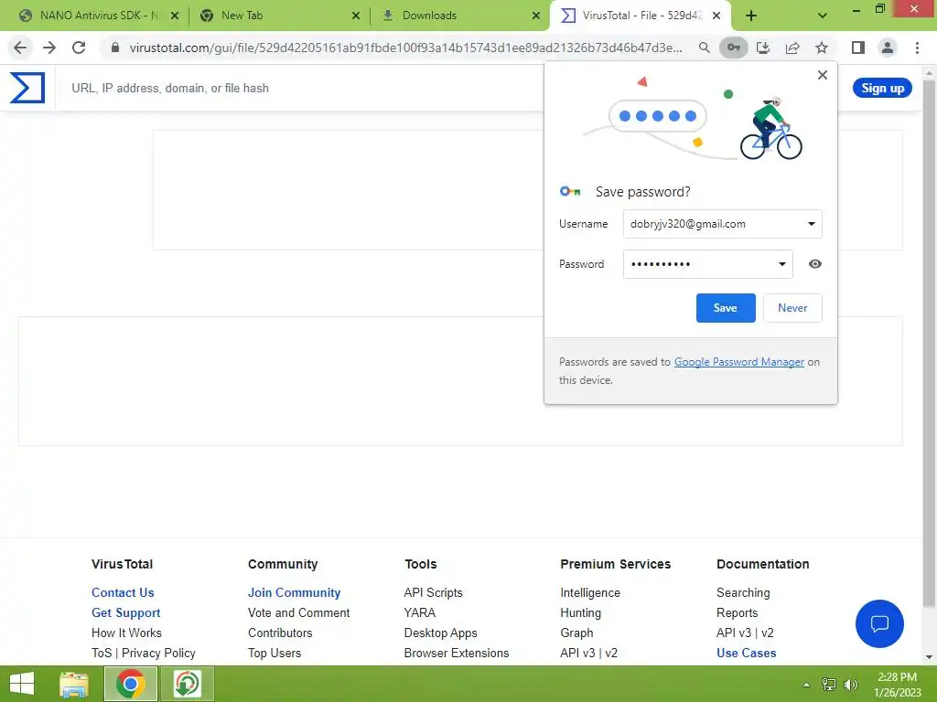The width and height of the screenshot is (937, 702).
Task: Expand the Password dropdown arrow
Action: (781, 264)
